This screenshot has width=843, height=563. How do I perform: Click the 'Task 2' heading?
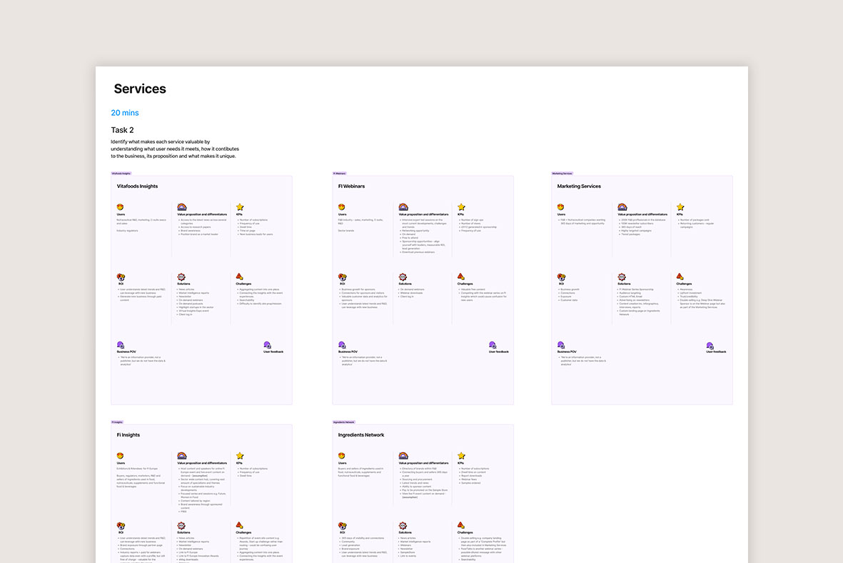pos(122,130)
